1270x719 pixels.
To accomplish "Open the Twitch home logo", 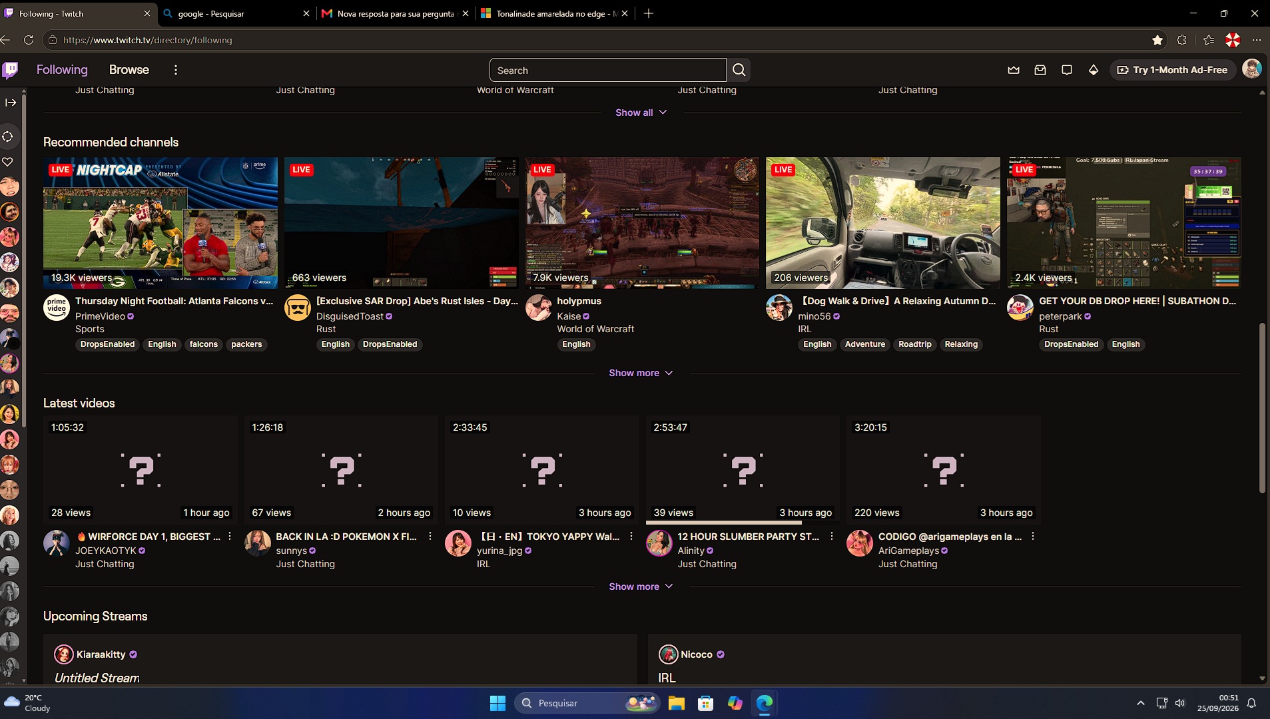I will click(10, 70).
